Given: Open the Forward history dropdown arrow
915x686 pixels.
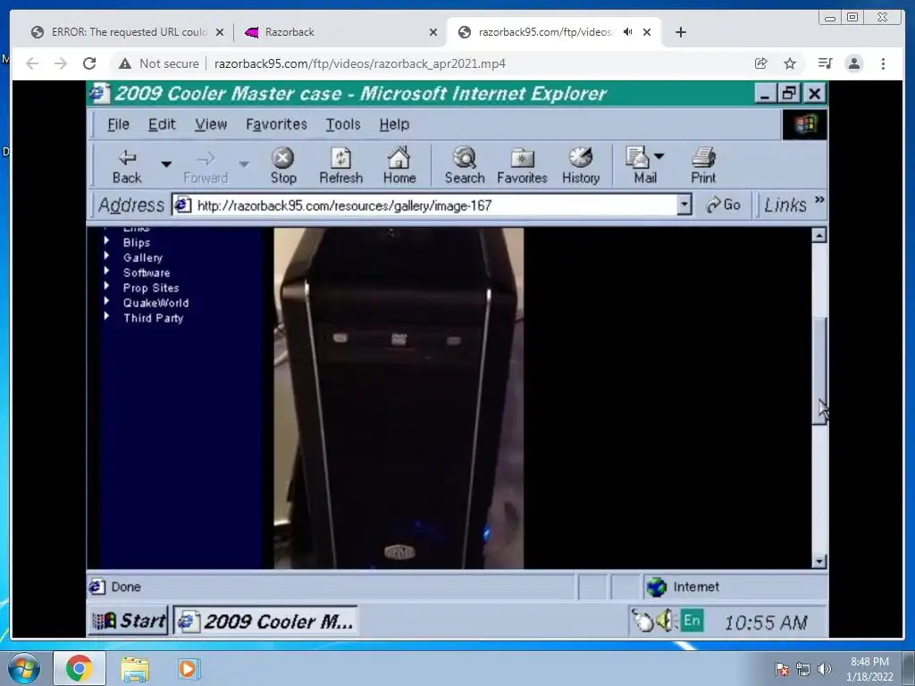Looking at the screenshot, I should [x=245, y=164].
